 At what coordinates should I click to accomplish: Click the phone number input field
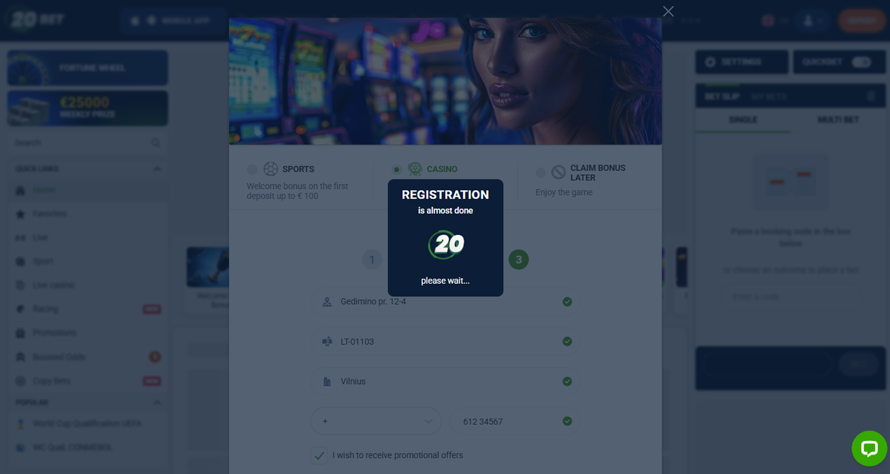point(515,421)
